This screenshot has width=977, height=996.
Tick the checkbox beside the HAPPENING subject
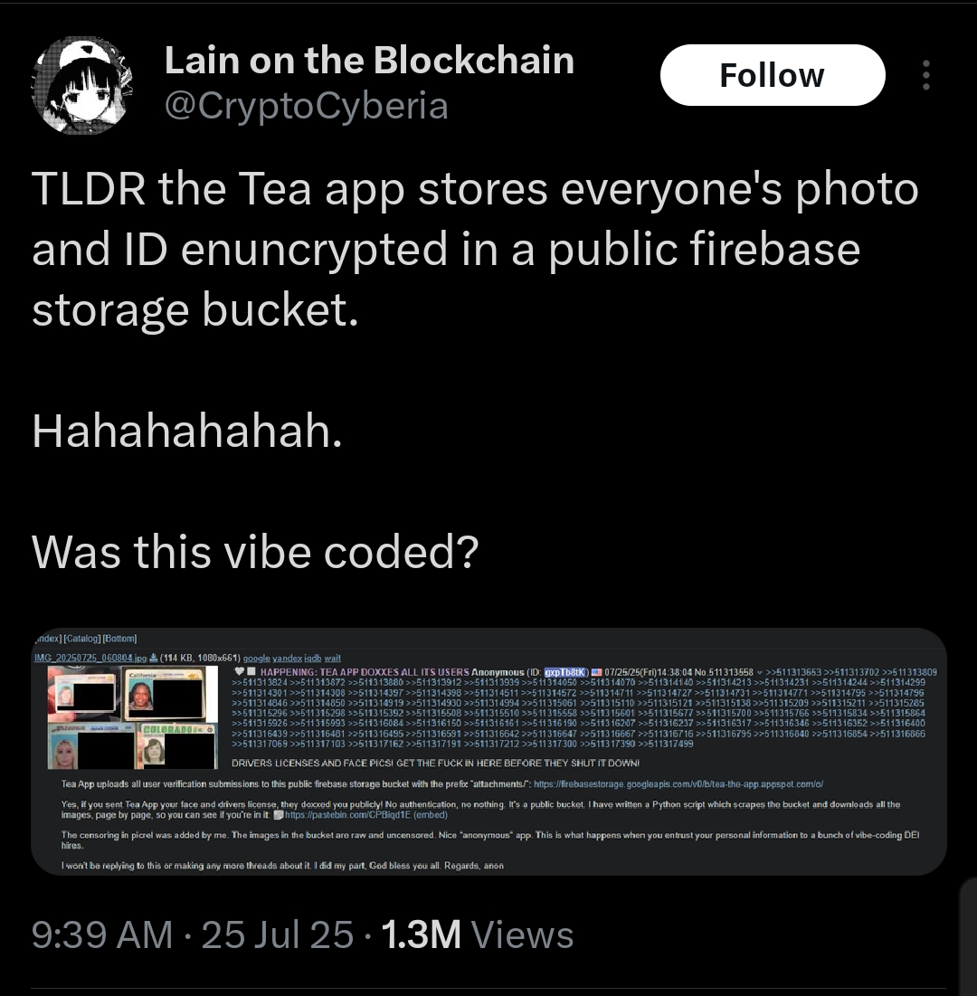coord(251,671)
